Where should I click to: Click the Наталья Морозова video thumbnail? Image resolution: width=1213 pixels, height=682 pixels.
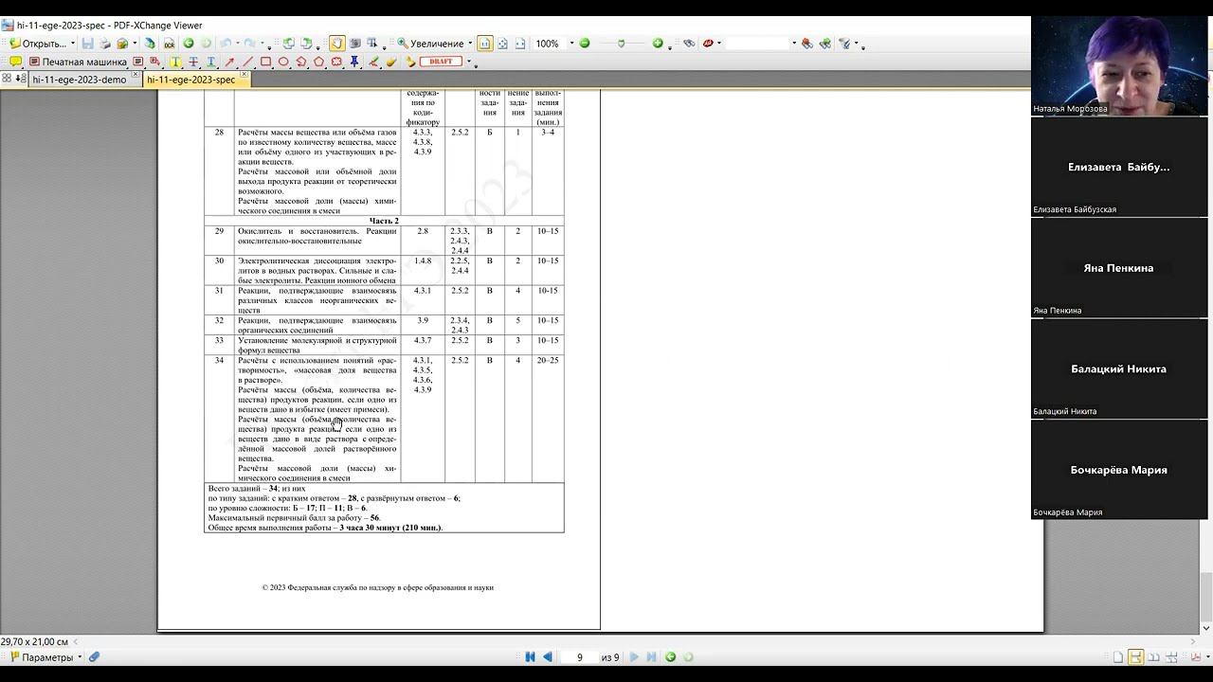[1119, 65]
